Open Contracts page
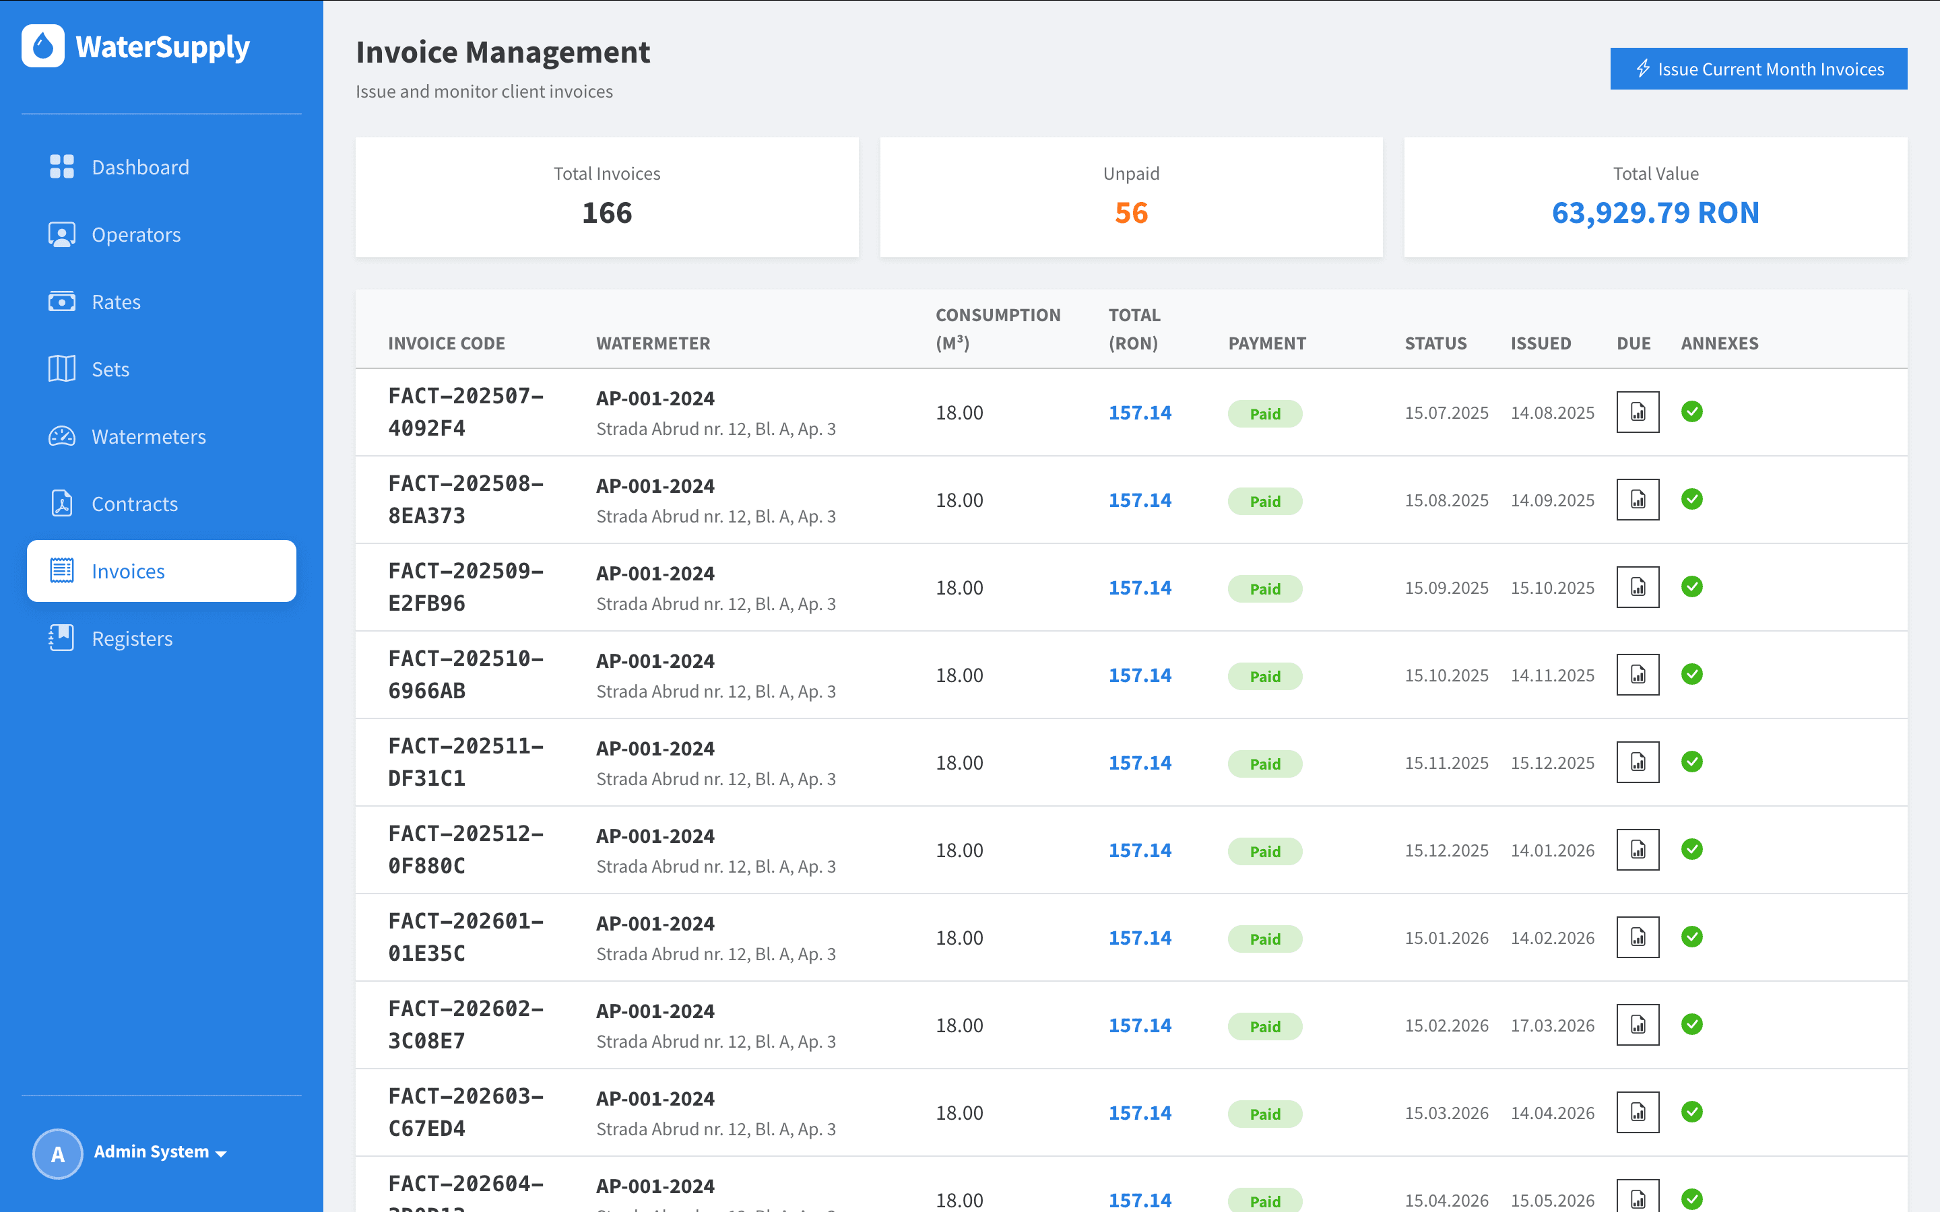Viewport: 1940px width, 1212px height. point(161,504)
